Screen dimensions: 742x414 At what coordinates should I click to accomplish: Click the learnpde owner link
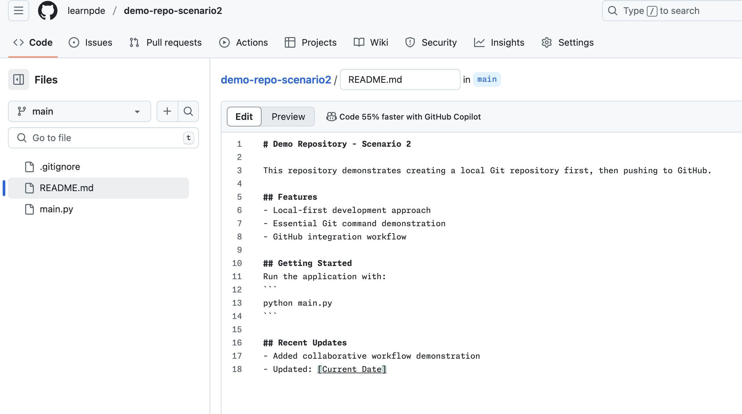click(x=86, y=11)
